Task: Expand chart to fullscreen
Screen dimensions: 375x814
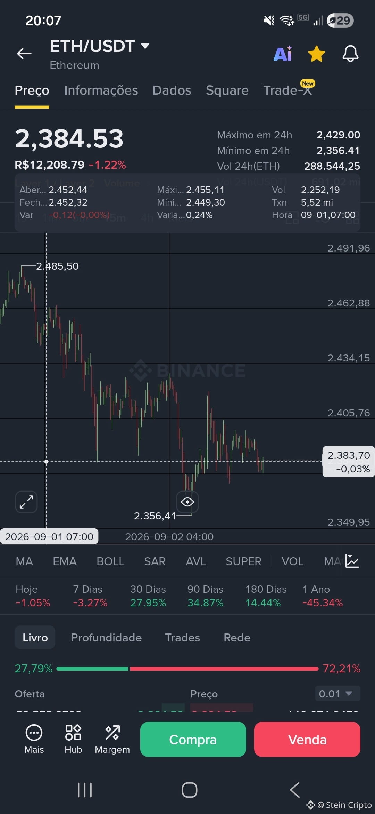Action: click(x=26, y=502)
